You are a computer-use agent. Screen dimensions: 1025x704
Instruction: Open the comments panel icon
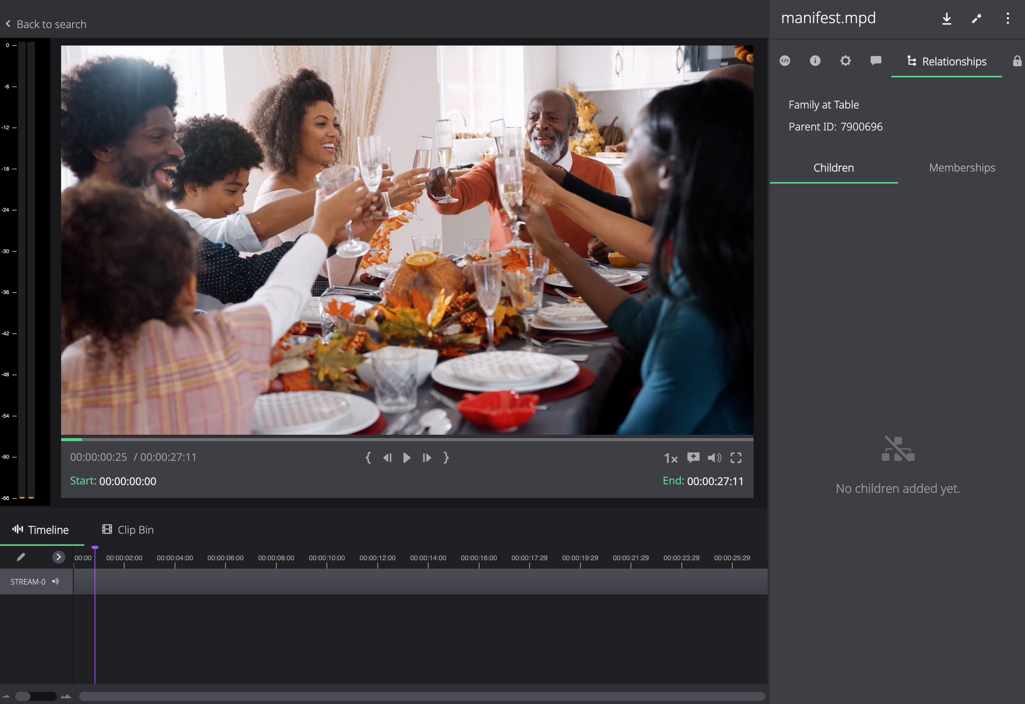(876, 61)
